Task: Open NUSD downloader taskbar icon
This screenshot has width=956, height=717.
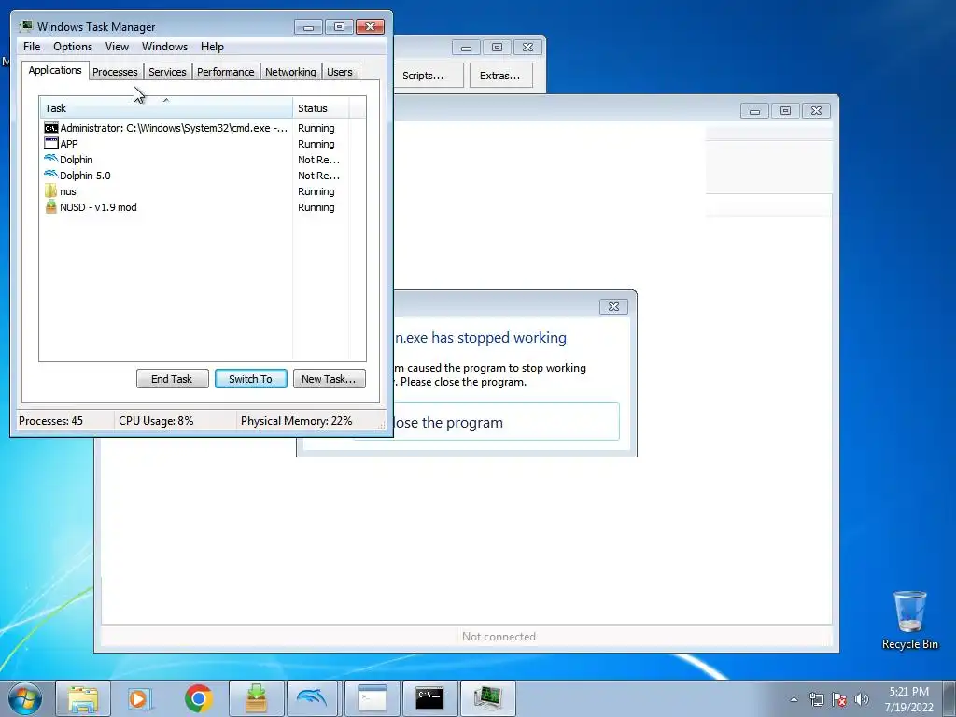Action: point(257,698)
